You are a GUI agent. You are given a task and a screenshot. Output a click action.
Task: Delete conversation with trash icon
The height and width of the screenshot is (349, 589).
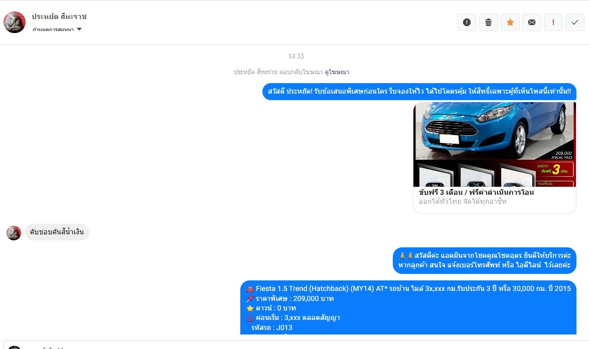click(x=488, y=23)
